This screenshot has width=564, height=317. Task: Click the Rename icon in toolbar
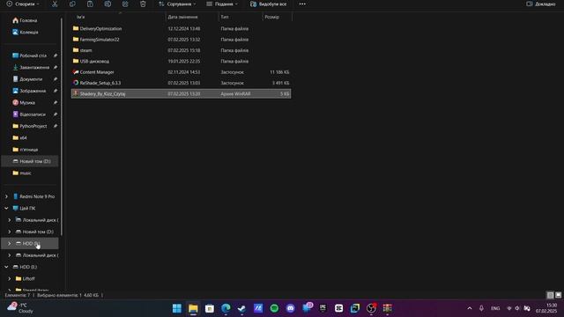tap(108, 4)
